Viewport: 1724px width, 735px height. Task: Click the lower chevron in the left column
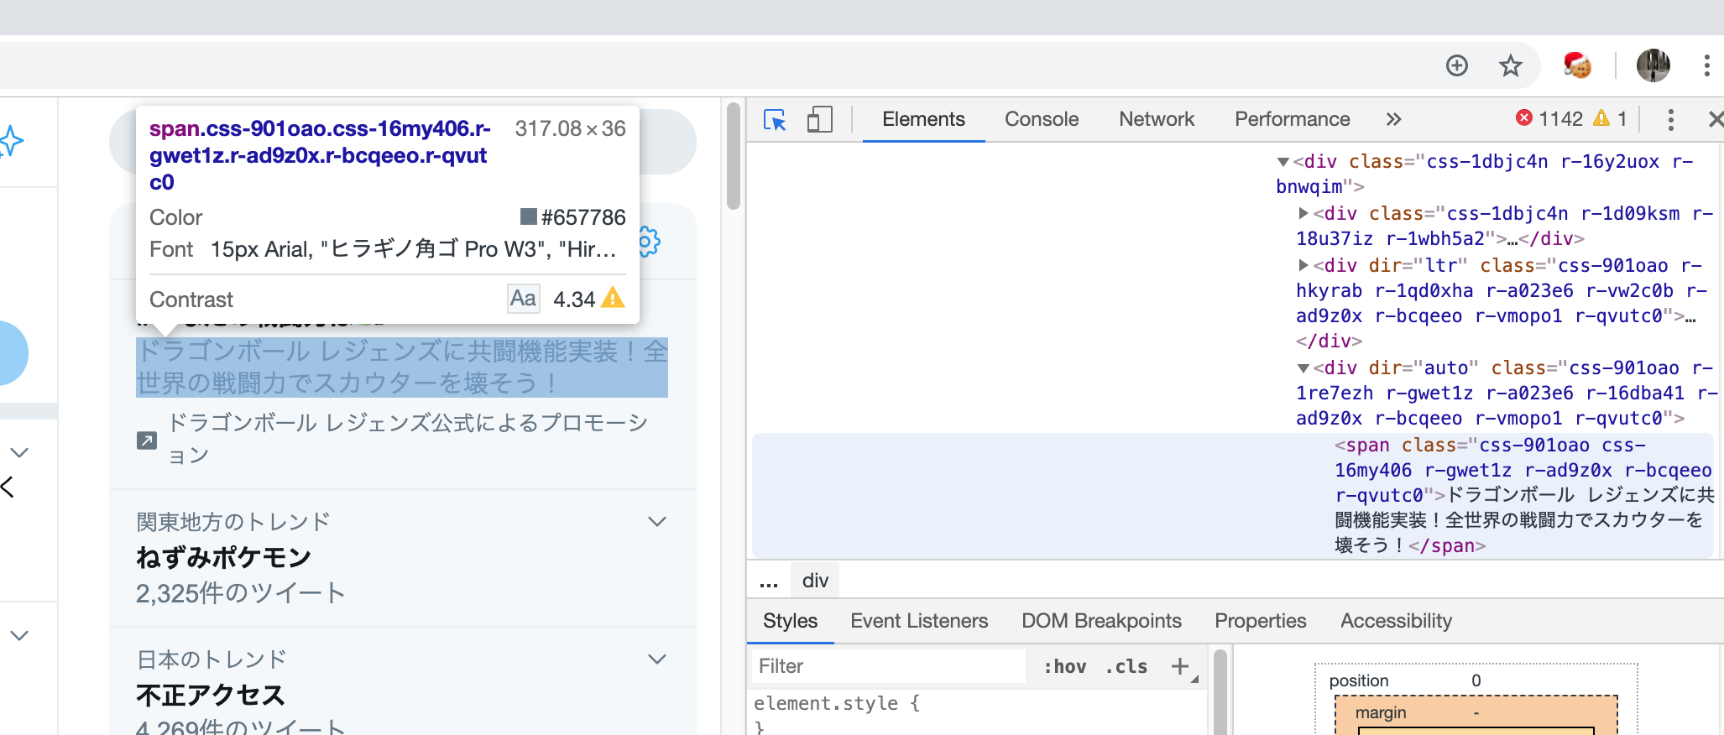click(19, 635)
